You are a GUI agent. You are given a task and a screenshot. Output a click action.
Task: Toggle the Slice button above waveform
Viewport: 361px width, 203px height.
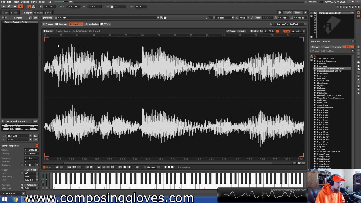(254, 31)
